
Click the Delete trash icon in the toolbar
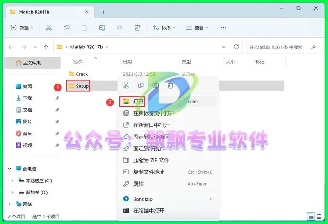click(x=137, y=28)
